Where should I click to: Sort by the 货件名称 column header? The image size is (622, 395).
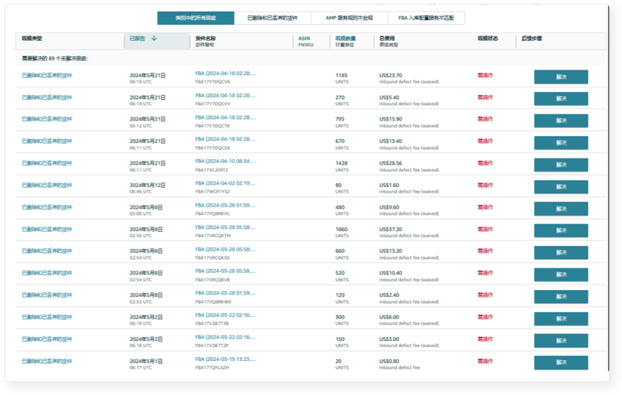pyautogui.click(x=206, y=38)
